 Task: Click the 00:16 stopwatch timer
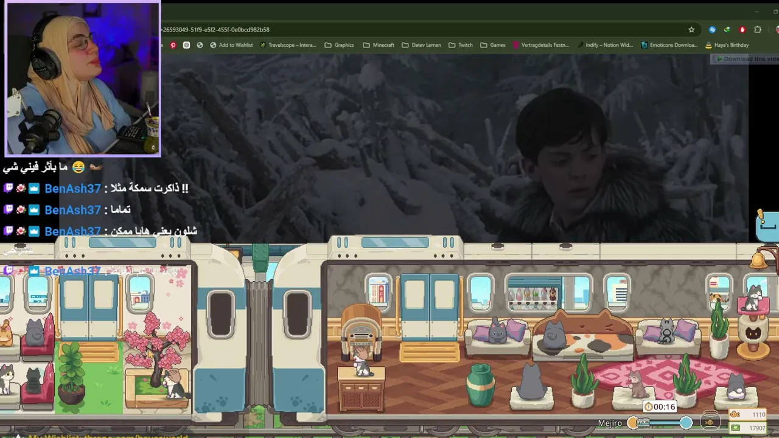pyautogui.click(x=660, y=406)
